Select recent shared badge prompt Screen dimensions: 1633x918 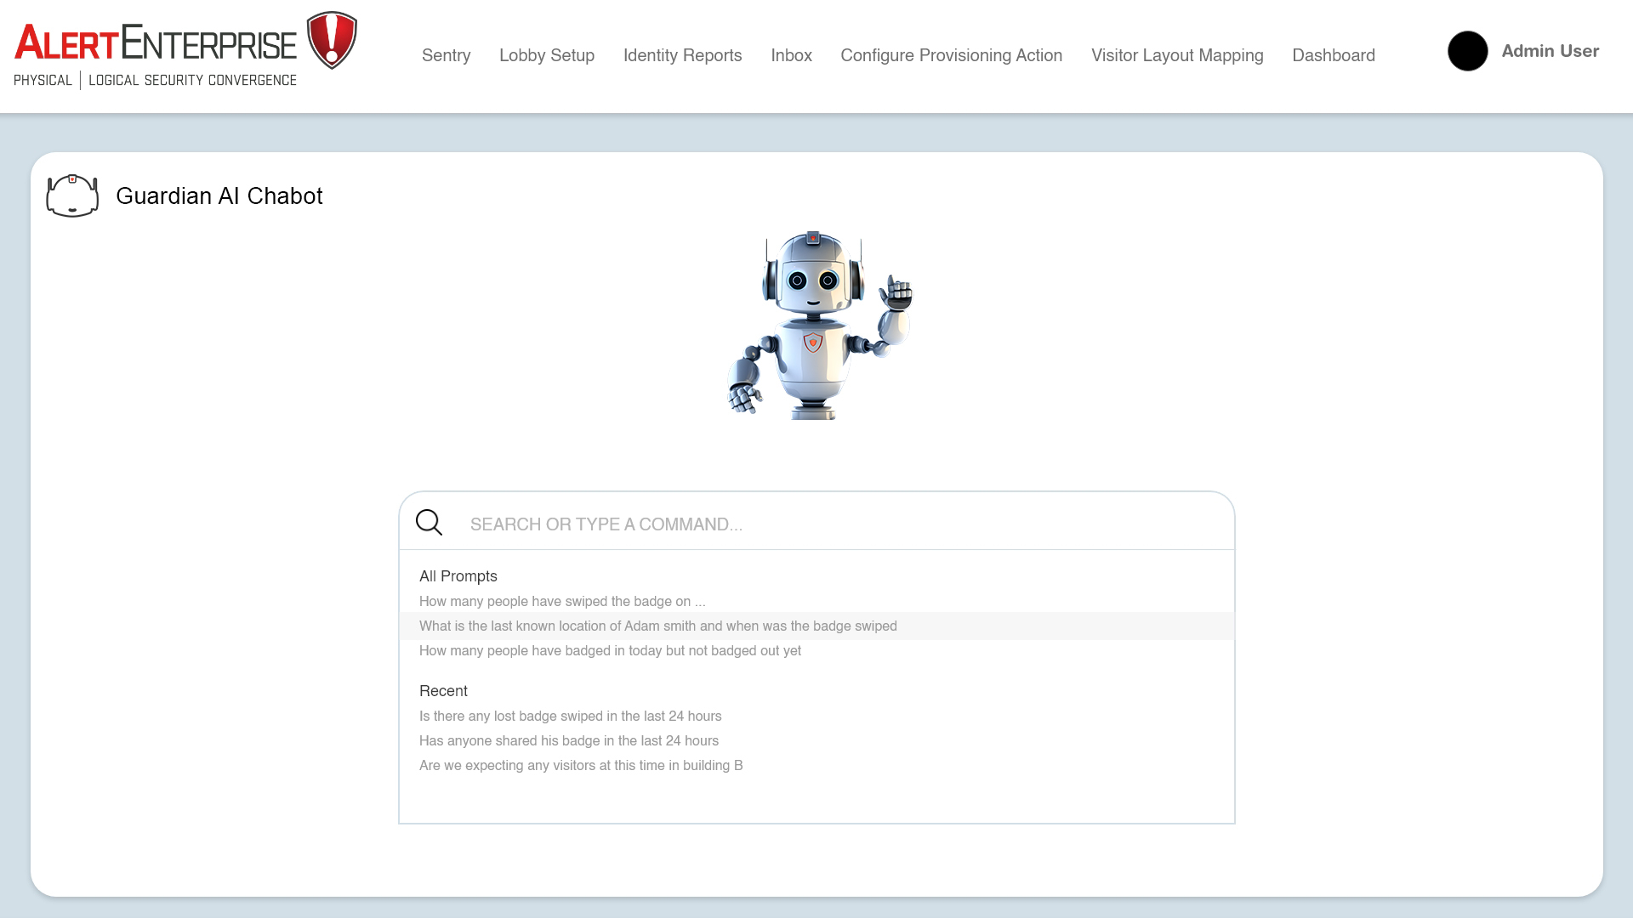coord(568,740)
